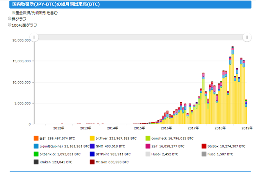
Task: Grab the right range slider handle
Action: (x=247, y=37)
